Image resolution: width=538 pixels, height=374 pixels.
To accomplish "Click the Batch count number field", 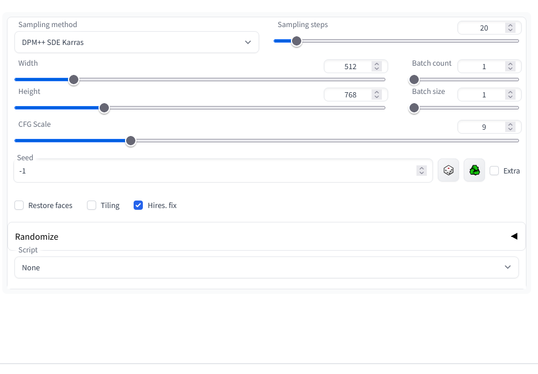I will click(489, 66).
